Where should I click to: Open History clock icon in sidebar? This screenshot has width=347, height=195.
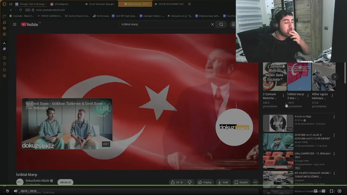[x=4, y=64]
